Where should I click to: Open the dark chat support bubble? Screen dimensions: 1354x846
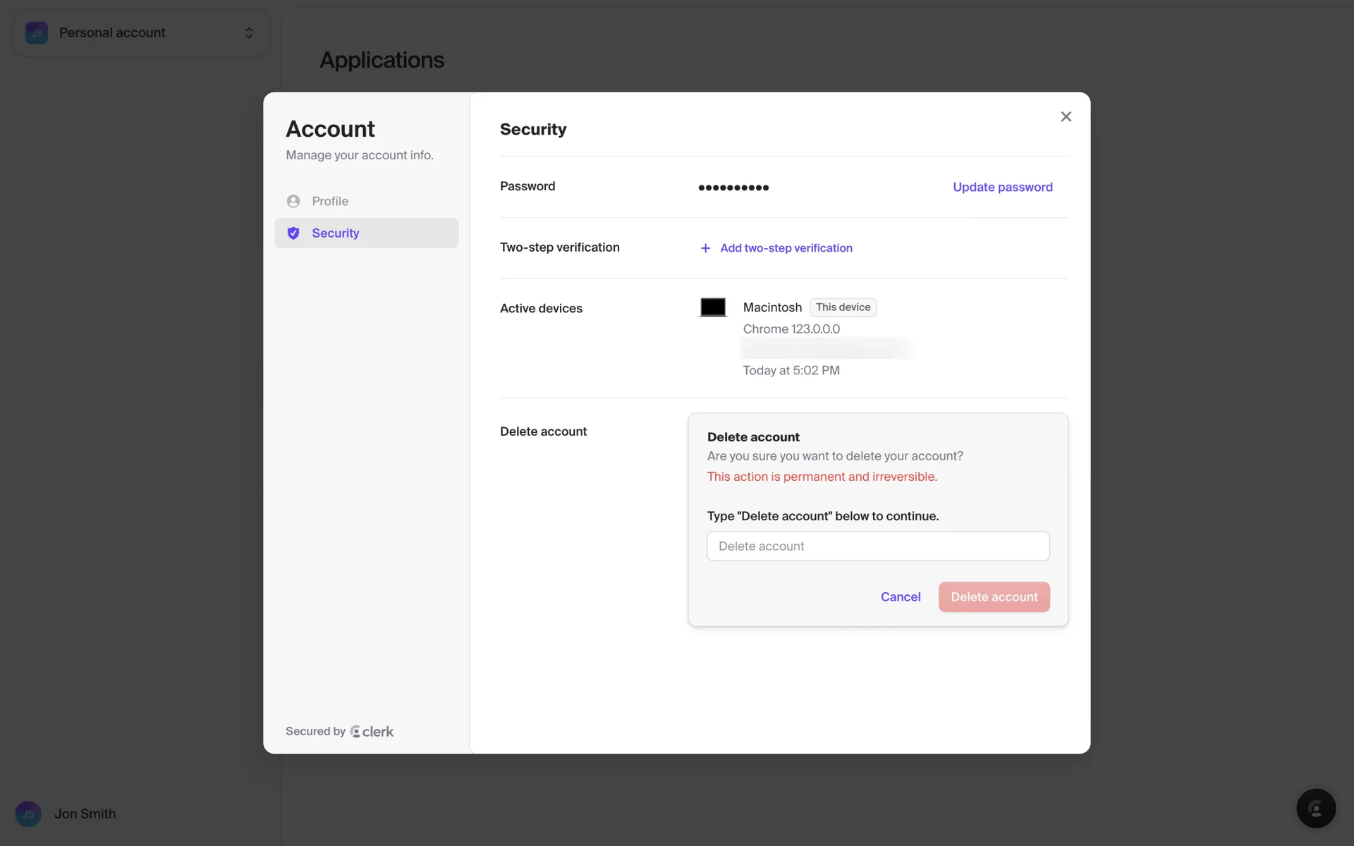pos(1315,808)
